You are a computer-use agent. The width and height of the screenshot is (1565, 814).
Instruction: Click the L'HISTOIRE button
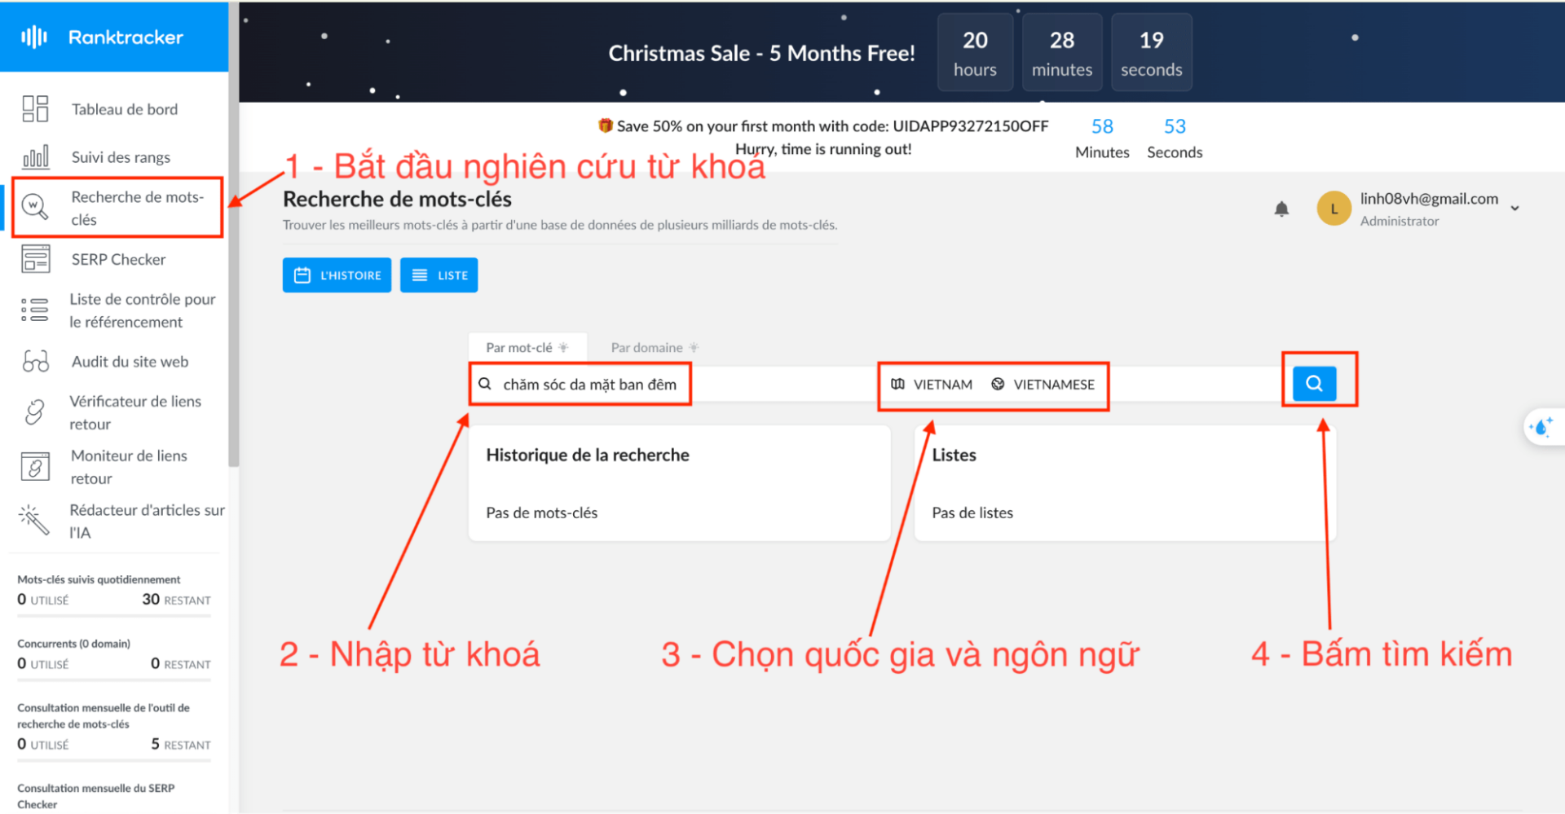(x=337, y=275)
